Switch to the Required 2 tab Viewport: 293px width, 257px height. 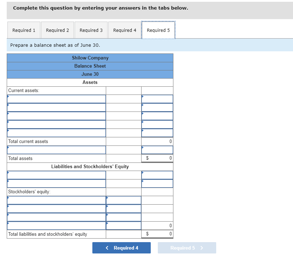point(57,30)
